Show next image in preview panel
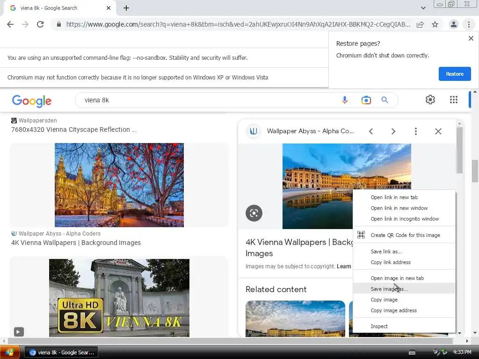Viewport: 479px width, 359px height. coord(393,131)
